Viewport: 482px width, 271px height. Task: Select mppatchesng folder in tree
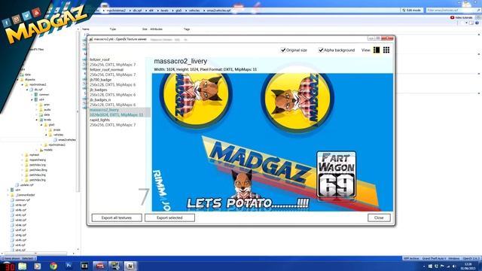pyautogui.click(x=38, y=160)
